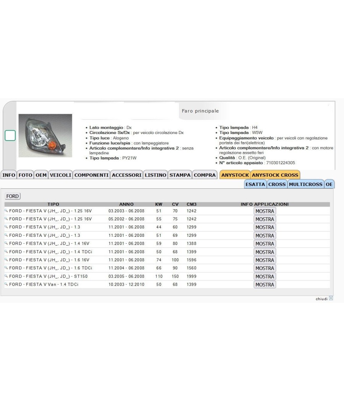Tick the checkbox next to headlight image
The image size is (344, 401).
pyautogui.click(x=10, y=136)
